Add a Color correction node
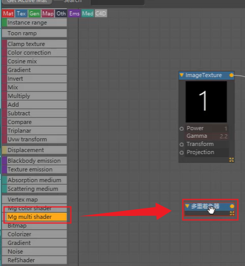 [35, 53]
